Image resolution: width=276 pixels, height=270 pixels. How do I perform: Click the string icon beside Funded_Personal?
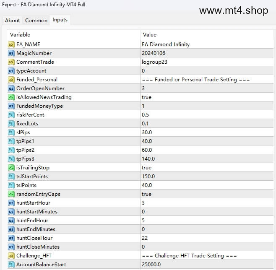[11, 80]
